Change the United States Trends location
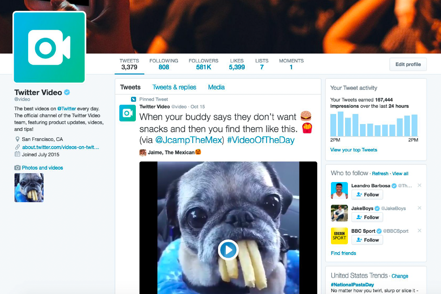 399,276
